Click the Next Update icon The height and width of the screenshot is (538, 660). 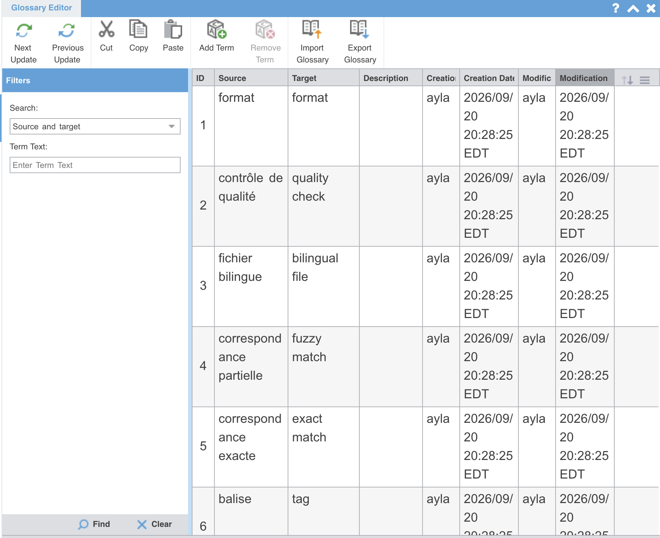tap(24, 30)
